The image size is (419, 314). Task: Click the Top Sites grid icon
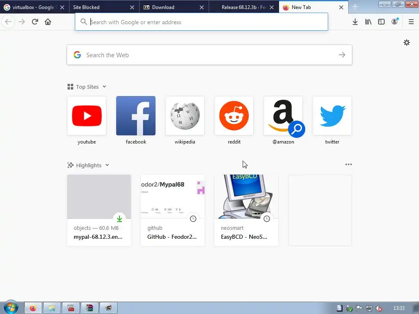(x=70, y=87)
